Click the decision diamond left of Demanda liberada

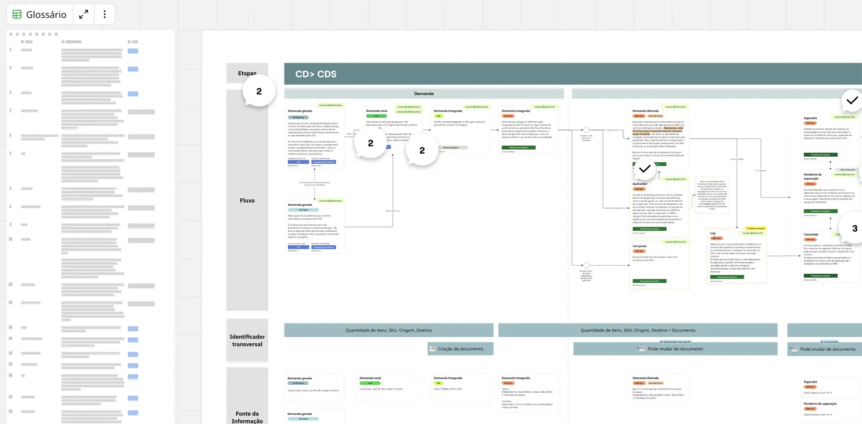pos(586,130)
